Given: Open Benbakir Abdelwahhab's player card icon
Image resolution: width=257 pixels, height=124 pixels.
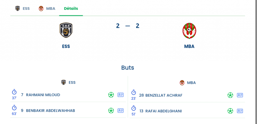Looking at the screenshot, I should 120,110.
